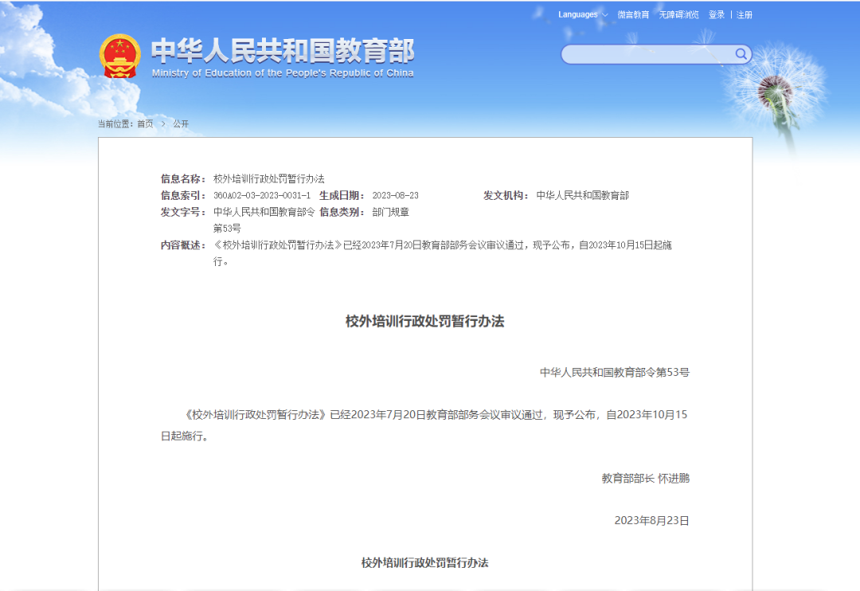The image size is (860, 591).
Task: Click 登录 to log in
Action: [717, 15]
